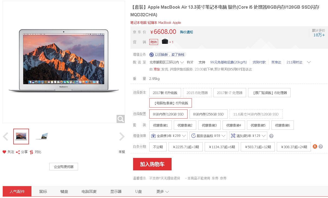328x198 pixels.
Task: Click help question icon in 白条分期 row
Action: point(321,147)
